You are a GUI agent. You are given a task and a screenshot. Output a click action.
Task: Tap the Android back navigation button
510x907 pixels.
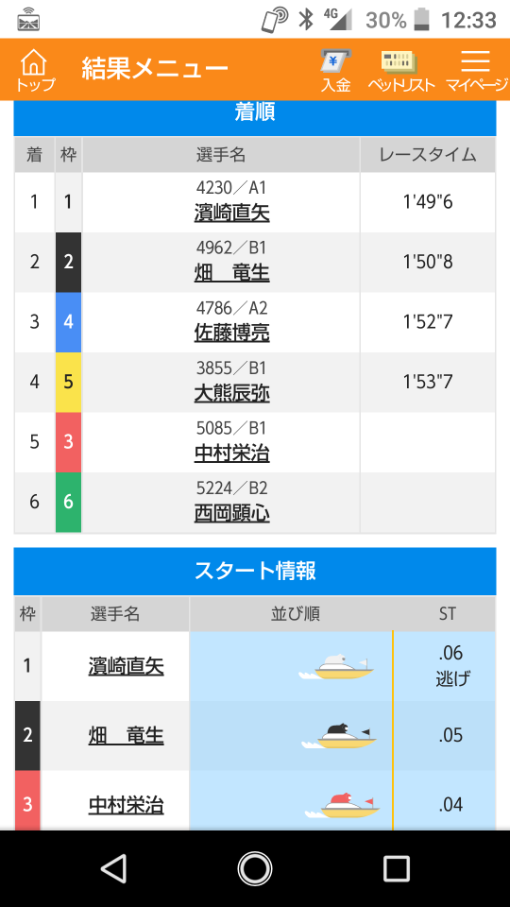pos(113,869)
